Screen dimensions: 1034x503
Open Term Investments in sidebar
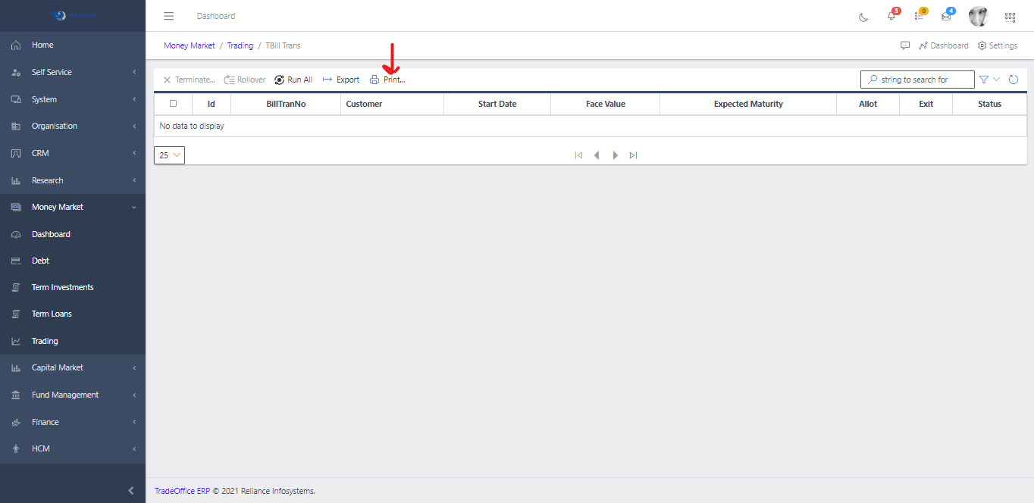tap(62, 287)
